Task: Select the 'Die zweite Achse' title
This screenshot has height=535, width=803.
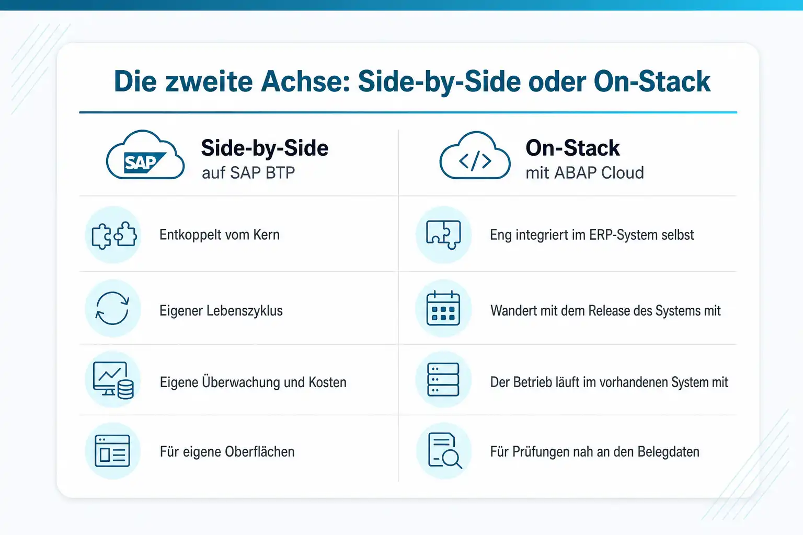Action: 412,82
